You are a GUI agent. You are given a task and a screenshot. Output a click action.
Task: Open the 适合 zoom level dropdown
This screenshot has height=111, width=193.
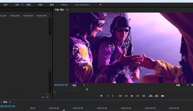tap(79, 85)
